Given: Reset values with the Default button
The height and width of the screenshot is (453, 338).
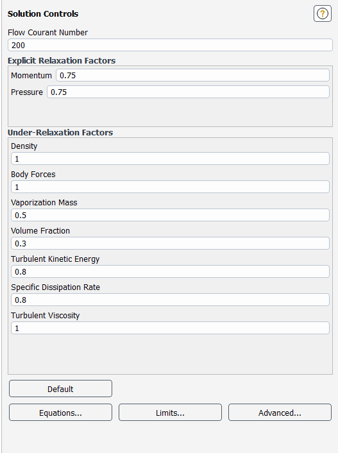Looking at the screenshot, I should tap(60, 389).
